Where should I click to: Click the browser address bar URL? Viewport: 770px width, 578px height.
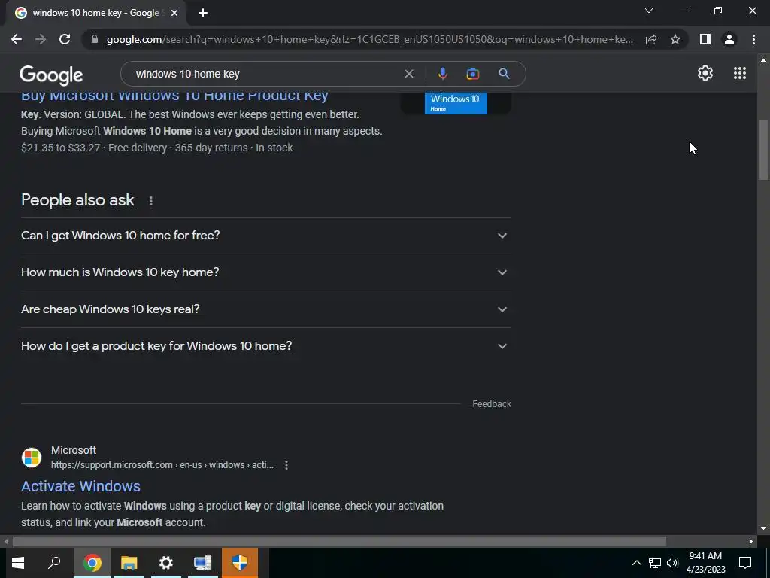point(369,39)
